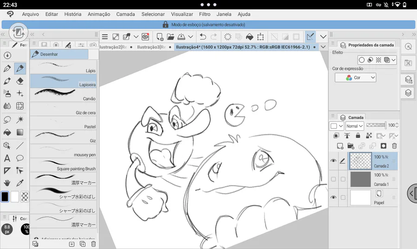
Task: Click the Desenhar tool group button
Action: point(59,54)
